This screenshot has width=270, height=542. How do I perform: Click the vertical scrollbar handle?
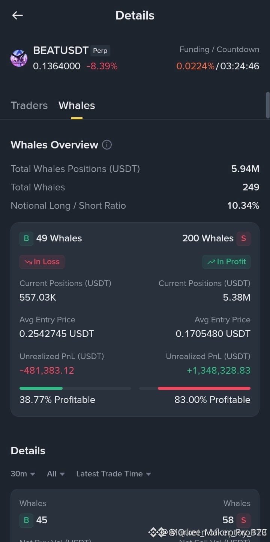[268, 105]
